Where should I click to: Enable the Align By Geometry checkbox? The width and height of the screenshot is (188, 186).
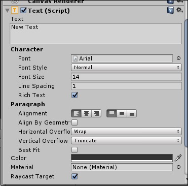[74, 122]
